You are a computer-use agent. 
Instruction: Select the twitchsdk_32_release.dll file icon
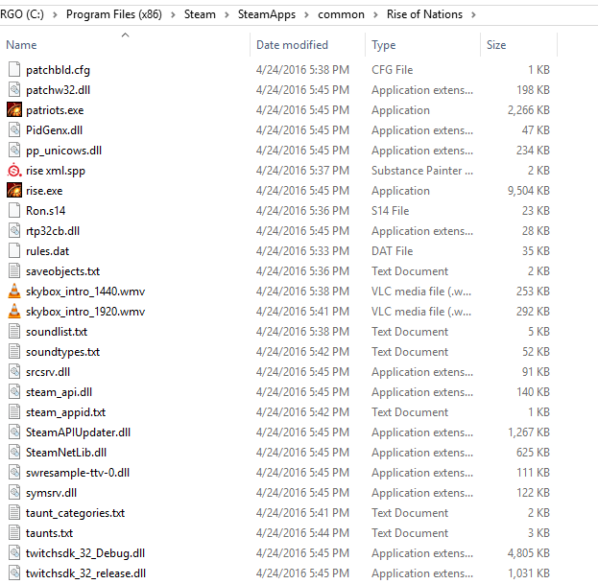(x=14, y=573)
